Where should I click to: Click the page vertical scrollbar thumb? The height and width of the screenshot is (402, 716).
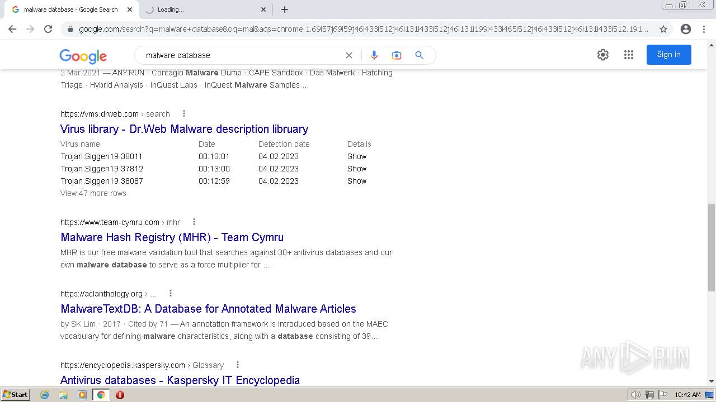click(x=712, y=247)
